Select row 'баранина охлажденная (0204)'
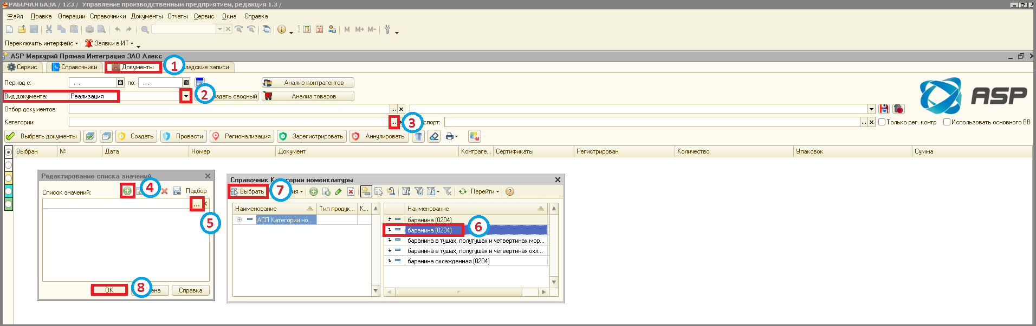This screenshot has height=326, width=1036. pos(466,261)
